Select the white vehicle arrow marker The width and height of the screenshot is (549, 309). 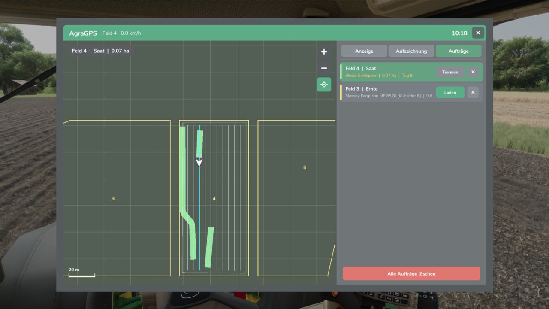(199, 162)
